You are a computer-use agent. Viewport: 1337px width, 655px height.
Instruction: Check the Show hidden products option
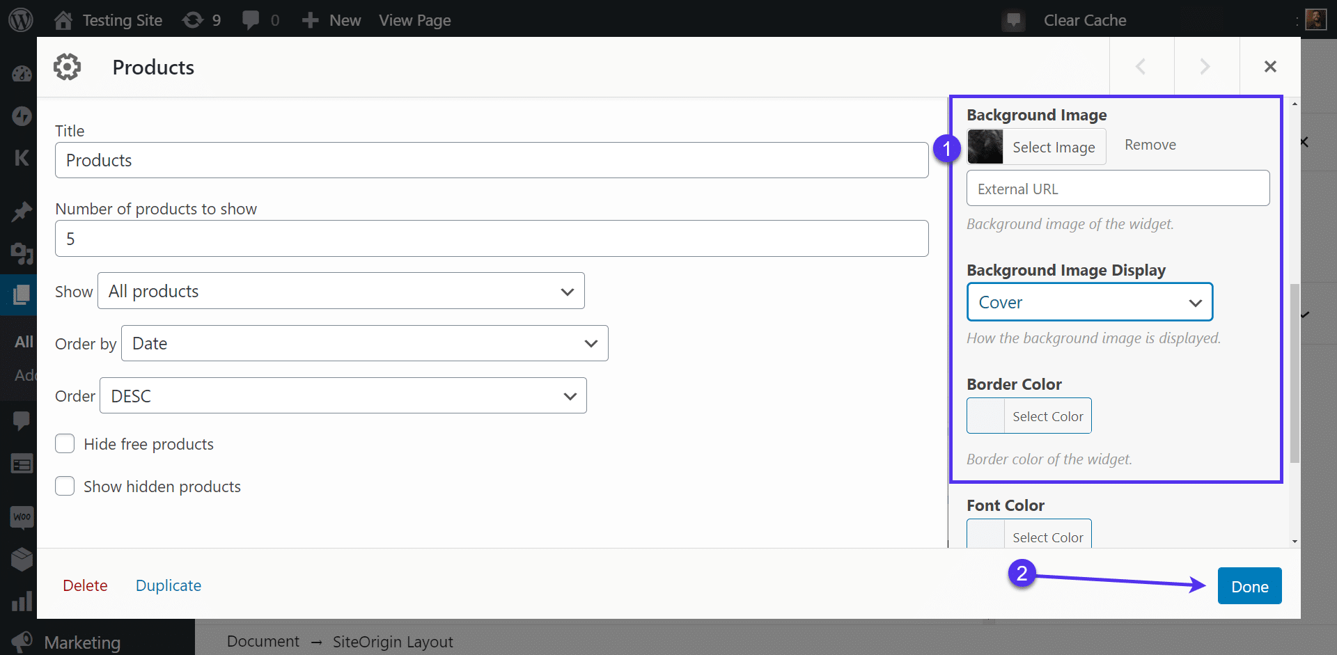pos(64,486)
